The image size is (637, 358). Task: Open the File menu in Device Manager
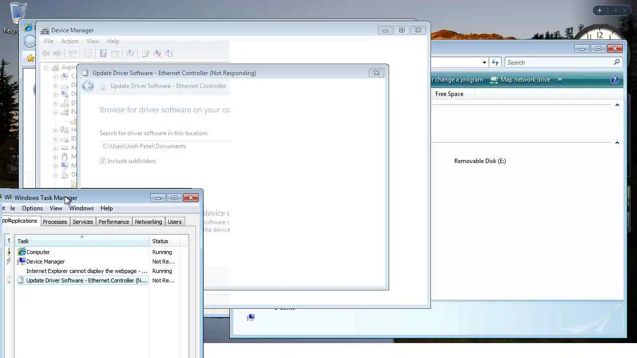[x=49, y=41]
